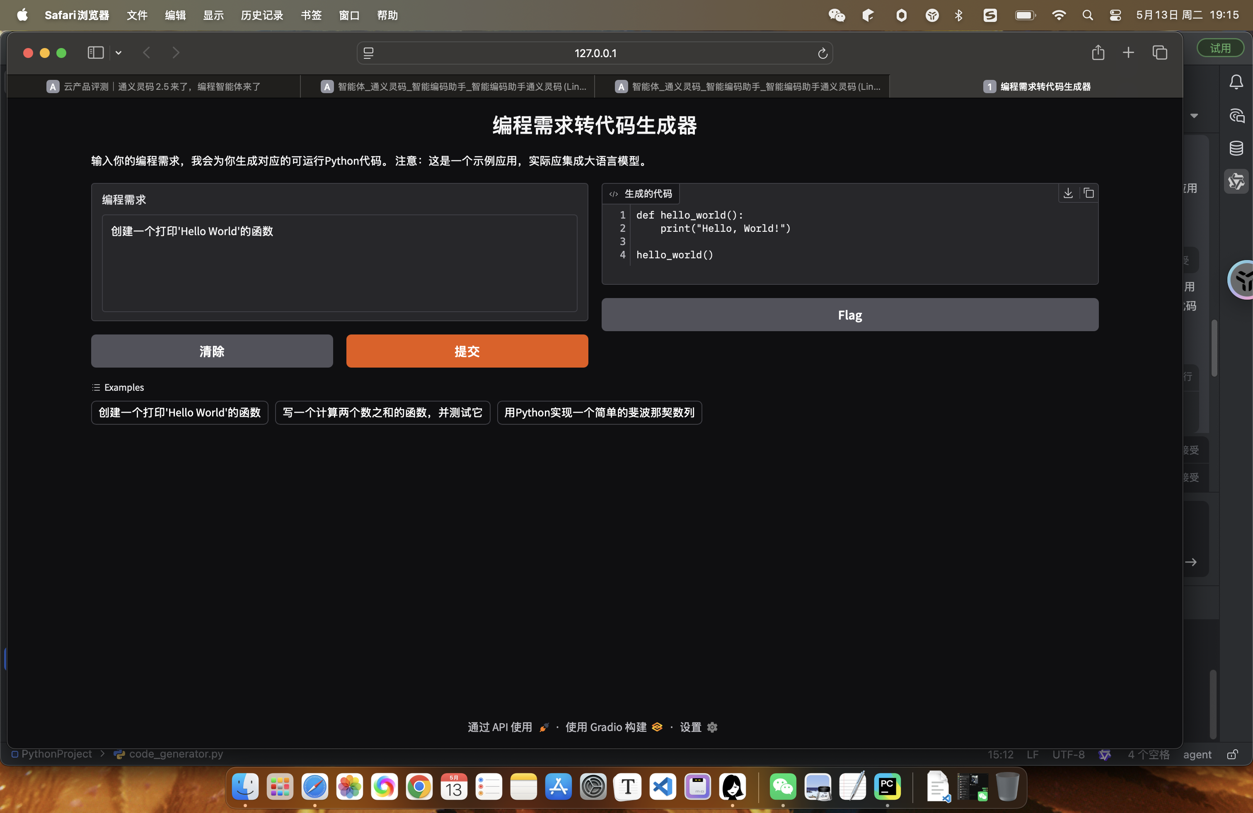This screenshot has height=813, width=1253.
Task: Select the Fibonacci sequence example
Action: (599, 412)
